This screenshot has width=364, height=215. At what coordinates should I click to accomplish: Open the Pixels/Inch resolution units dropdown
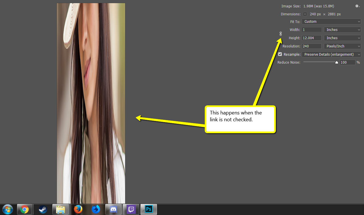(x=342, y=46)
